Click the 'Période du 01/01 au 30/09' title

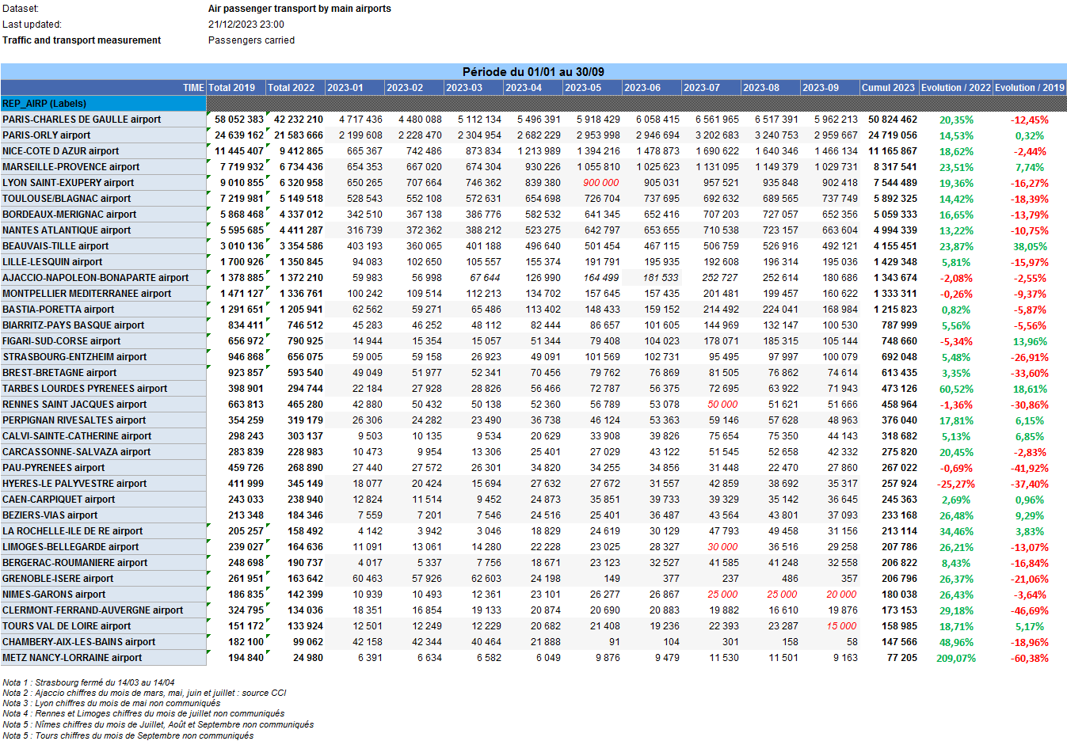tap(533, 71)
